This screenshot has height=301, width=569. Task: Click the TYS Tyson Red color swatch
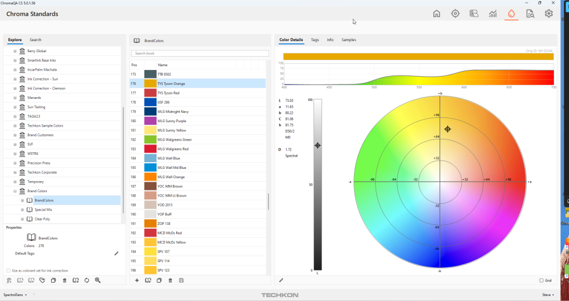coord(150,93)
